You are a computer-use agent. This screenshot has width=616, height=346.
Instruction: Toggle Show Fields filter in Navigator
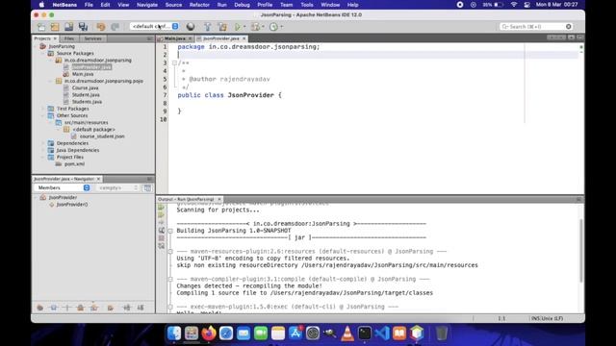[54, 308]
